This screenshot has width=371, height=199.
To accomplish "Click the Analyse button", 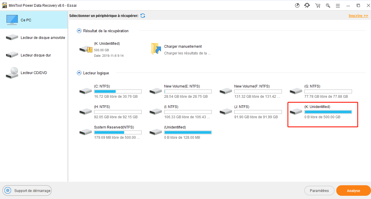I will tap(353, 191).
